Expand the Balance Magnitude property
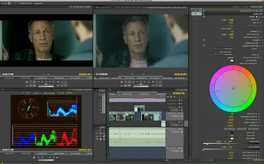 pyautogui.click(x=259, y=117)
